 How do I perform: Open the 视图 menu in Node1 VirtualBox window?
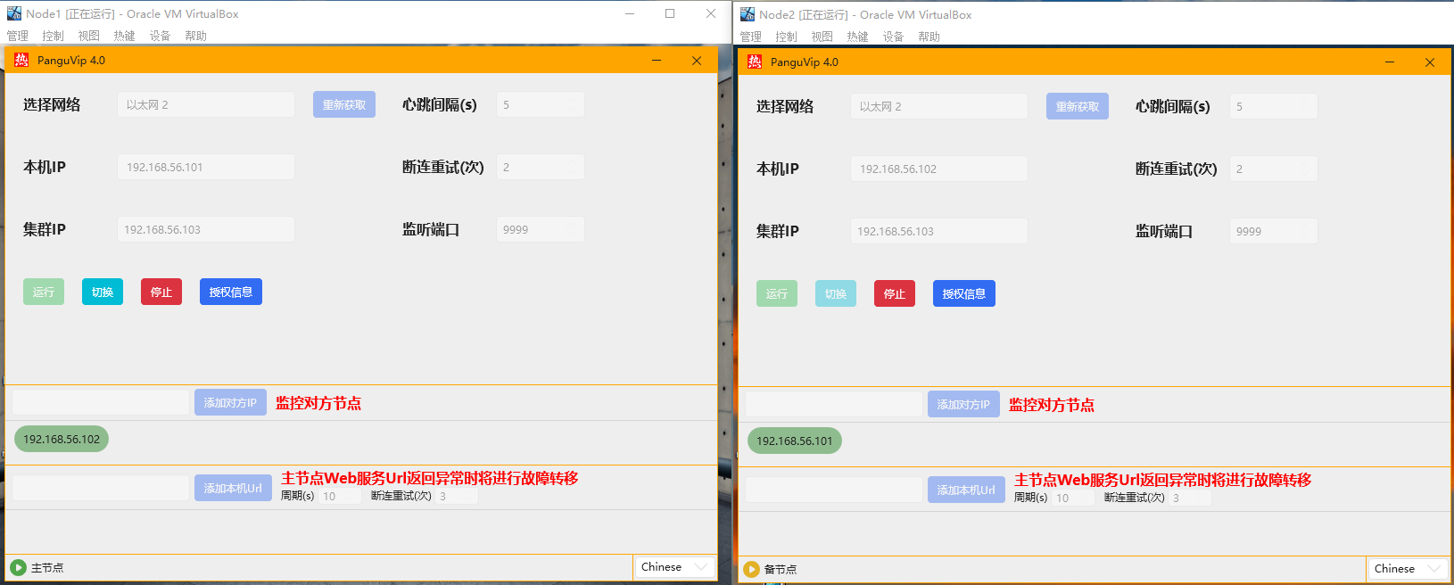(x=89, y=36)
